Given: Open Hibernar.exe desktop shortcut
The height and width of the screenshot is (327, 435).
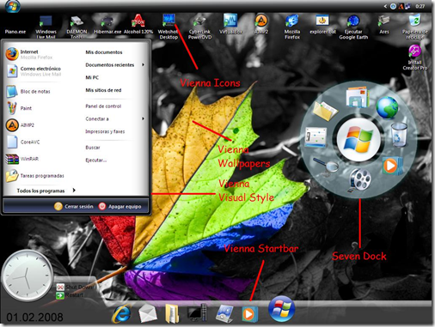Looking at the screenshot, I should (x=107, y=25).
